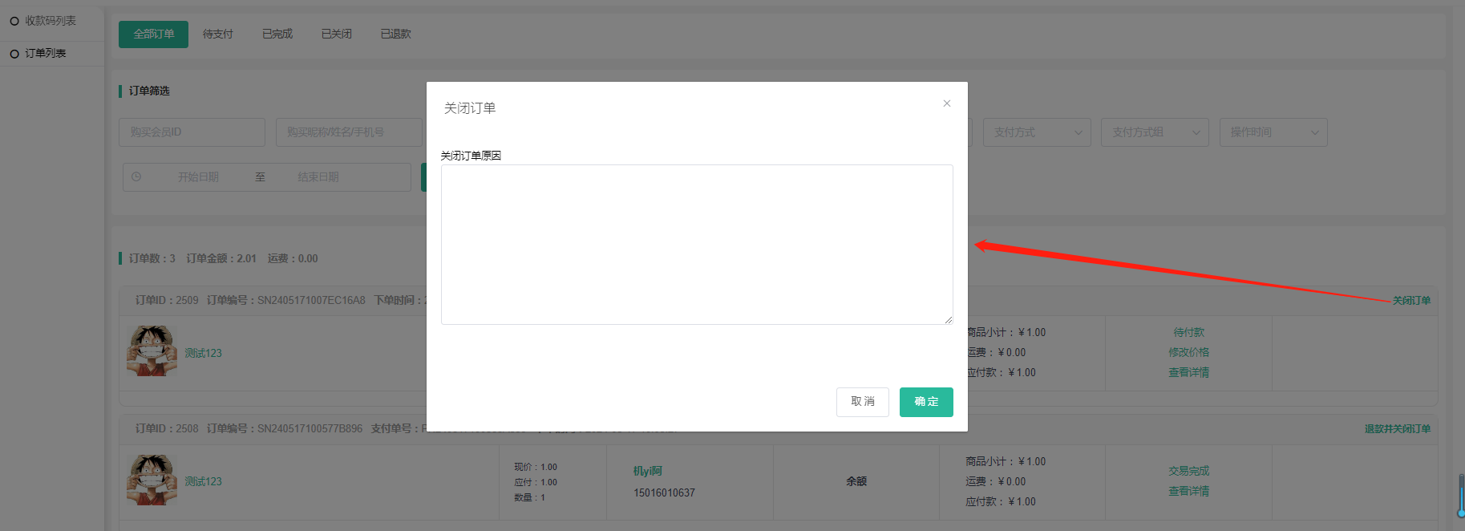This screenshot has width=1465, height=531.
Task: Click the avatar thumbnail of order 2509
Action: point(152,351)
